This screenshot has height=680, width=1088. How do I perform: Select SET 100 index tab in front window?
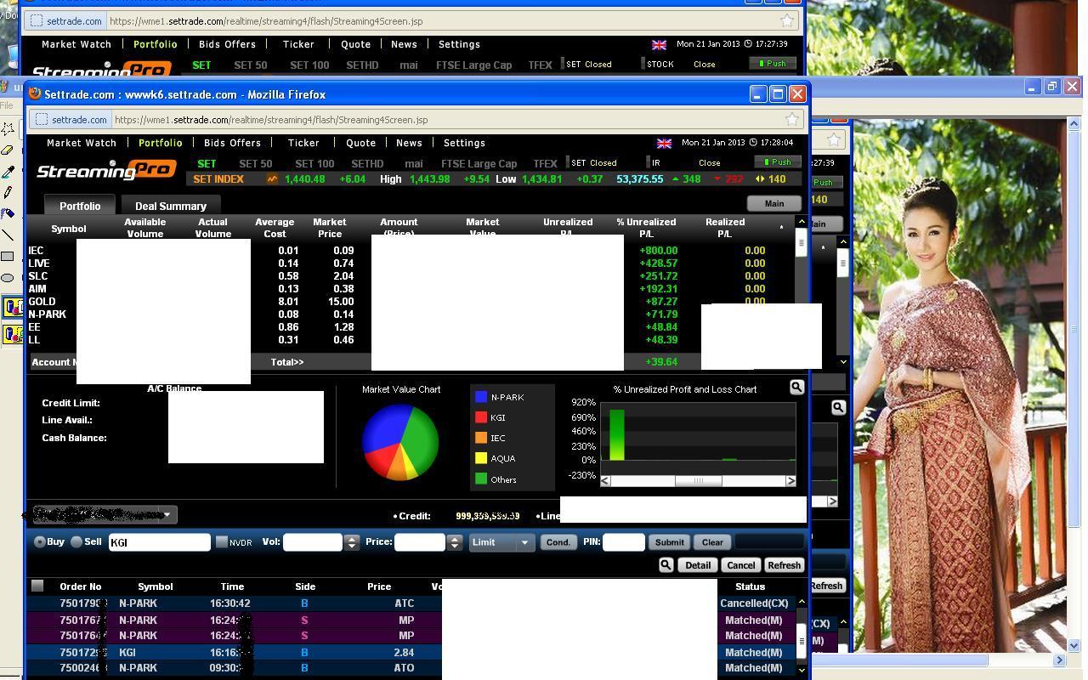tap(314, 163)
